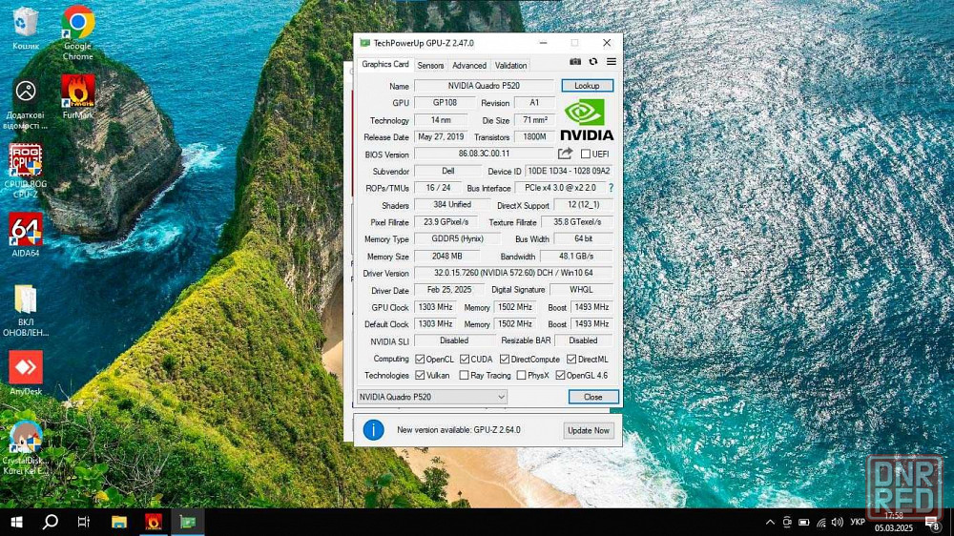The height and width of the screenshot is (536, 954).
Task: Click the Subvendor value Dell
Action: 447,171
